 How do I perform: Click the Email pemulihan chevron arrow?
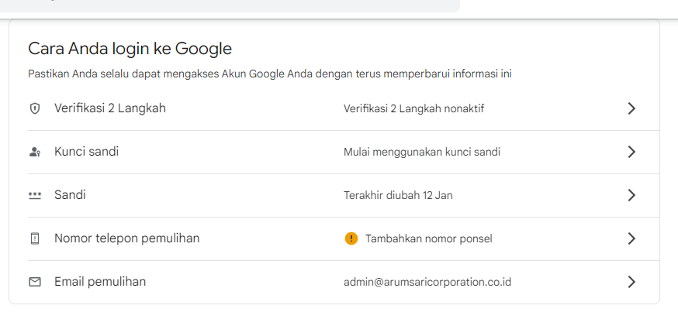pyautogui.click(x=631, y=282)
